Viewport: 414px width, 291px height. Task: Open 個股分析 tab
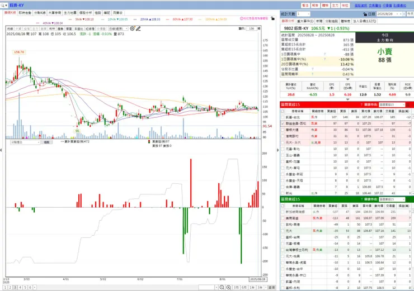click(x=86, y=13)
